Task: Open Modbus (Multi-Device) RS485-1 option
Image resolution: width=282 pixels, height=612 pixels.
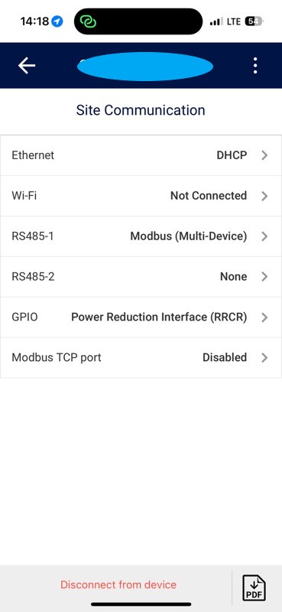Action: [189, 236]
